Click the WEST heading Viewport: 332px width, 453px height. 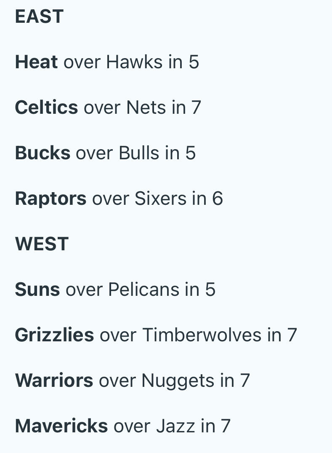pyautogui.click(x=42, y=244)
